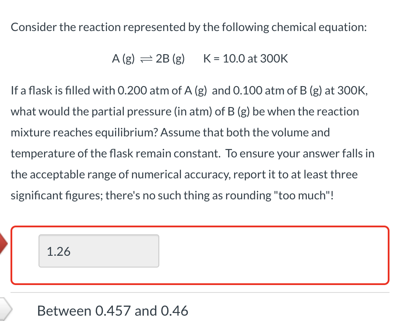Click the 'K = 10.0 at 300K' text
Viewport: 400px width, 334px height.
(246, 58)
